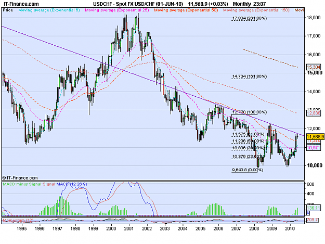Select Moving average (Exponential 25) legend
Viewport: 325px width, 244px height.
117,10
